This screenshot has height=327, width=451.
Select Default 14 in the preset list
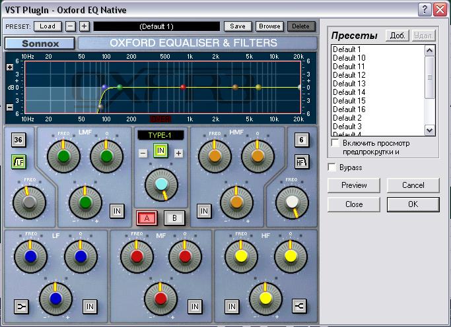coord(378,92)
